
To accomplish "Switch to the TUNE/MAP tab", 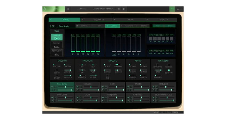I will pos(161,20).
